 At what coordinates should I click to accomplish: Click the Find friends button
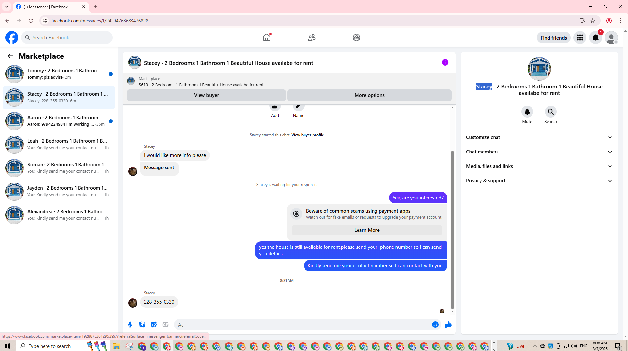coord(554,38)
